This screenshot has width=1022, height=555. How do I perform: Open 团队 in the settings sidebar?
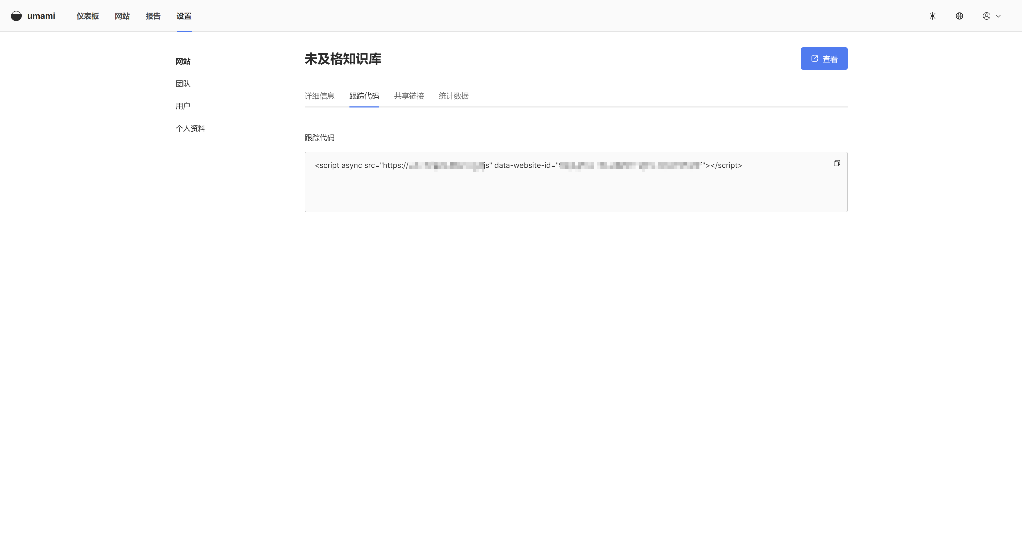tap(183, 84)
